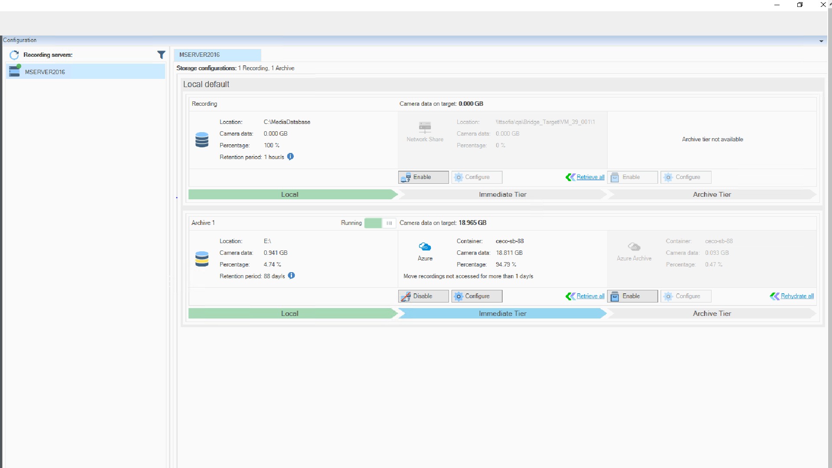Click the Archive 1 database stack icon
832x468 pixels.
202,259
